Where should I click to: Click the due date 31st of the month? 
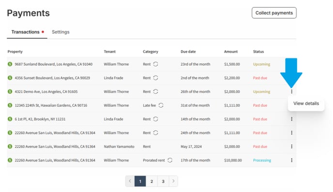tap(195, 105)
